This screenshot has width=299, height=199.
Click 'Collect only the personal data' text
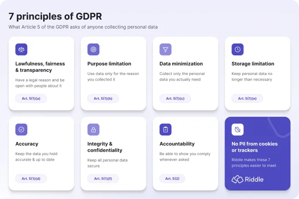click(182, 76)
